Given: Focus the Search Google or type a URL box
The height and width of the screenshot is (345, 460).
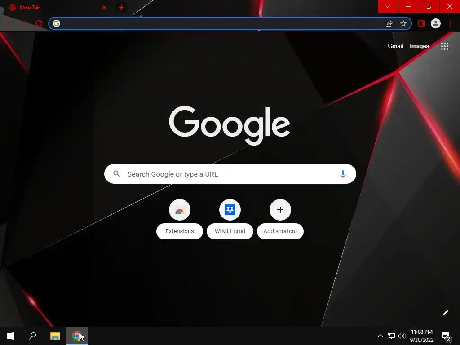Looking at the screenshot, I should click(x=230, y=174).
